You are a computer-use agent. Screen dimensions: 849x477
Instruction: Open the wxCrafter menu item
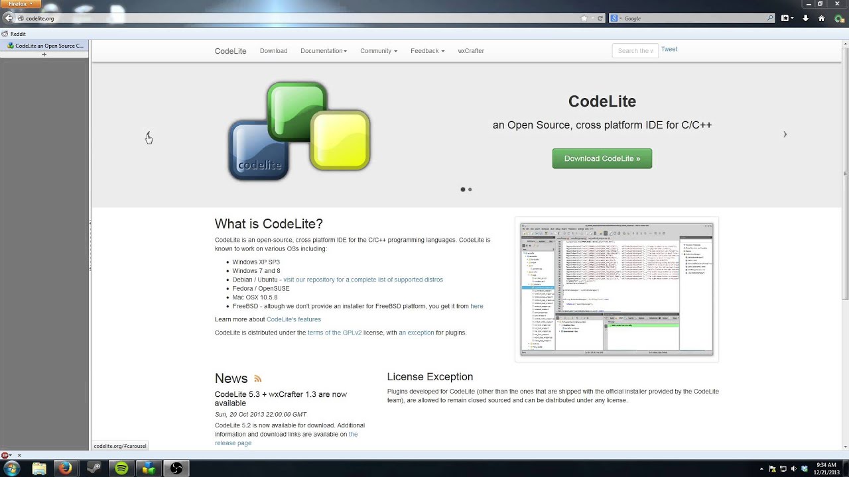tap(471, 51)
